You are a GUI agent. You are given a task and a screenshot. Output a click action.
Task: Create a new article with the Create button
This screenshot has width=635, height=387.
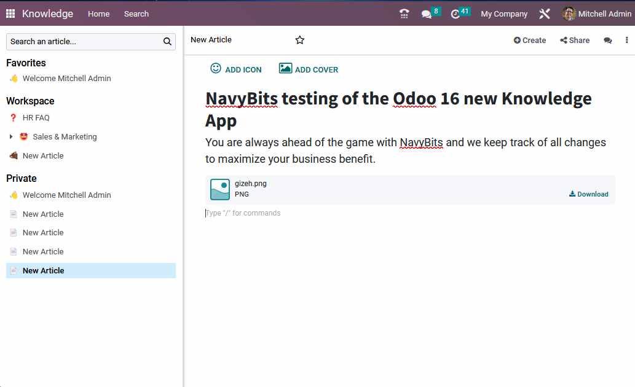pyautogui.click(x=530, y=40)
